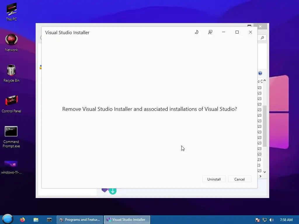Cancel the Visual Studio uninstall
The image size is (299, 224).
tap(239, 179)
